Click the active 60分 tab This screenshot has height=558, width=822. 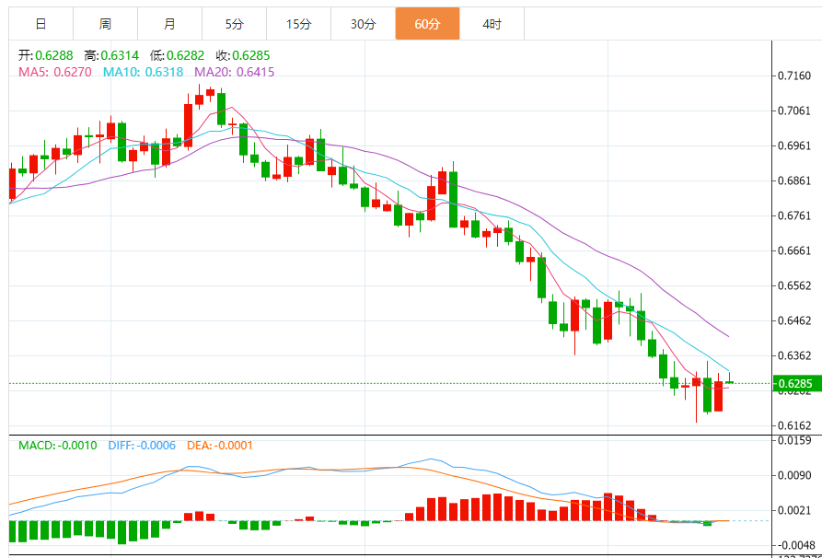click(x=428, y=24)
